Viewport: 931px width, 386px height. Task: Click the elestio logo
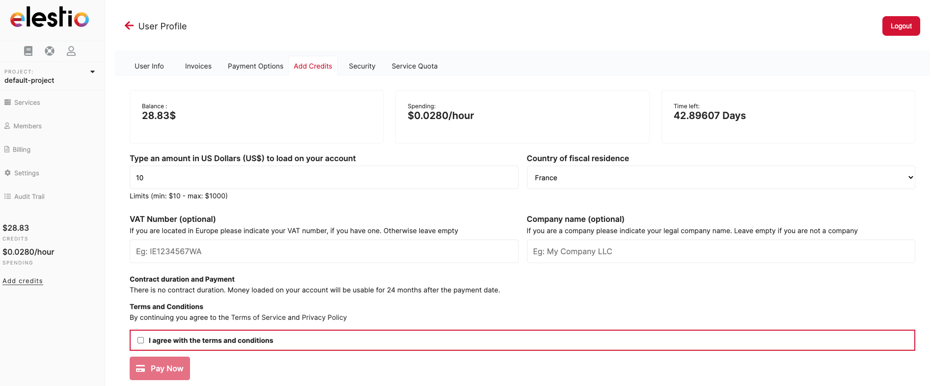50,18
